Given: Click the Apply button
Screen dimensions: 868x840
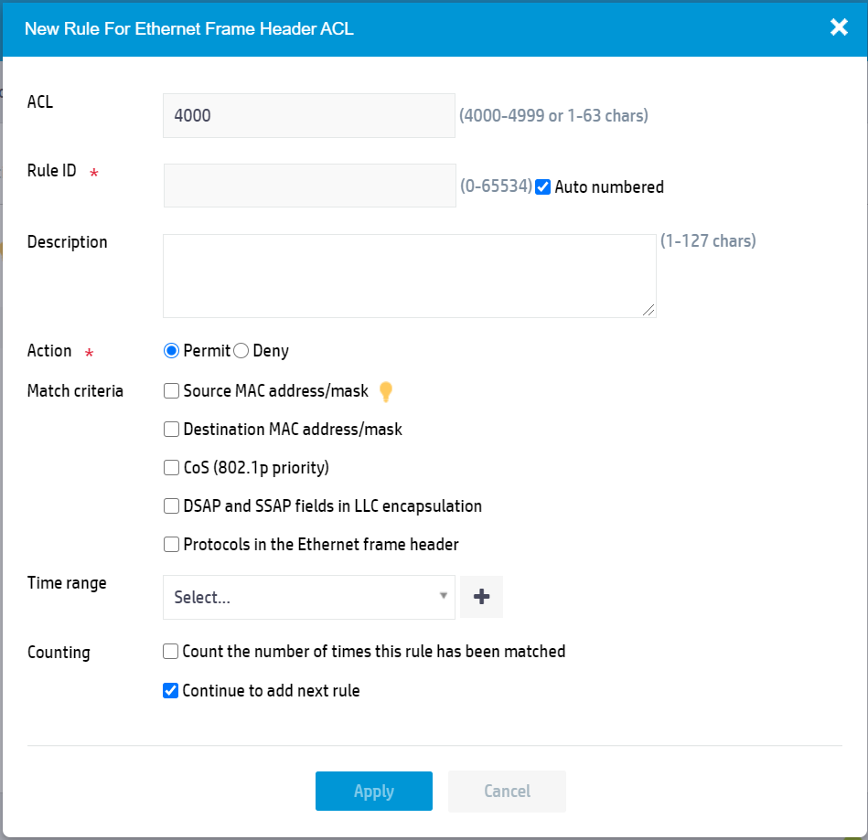Looking at the screenshot, I should click(374, 791).
